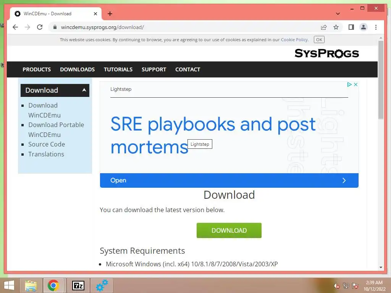Click the green DOWNLOAD button

click(229, 230)
